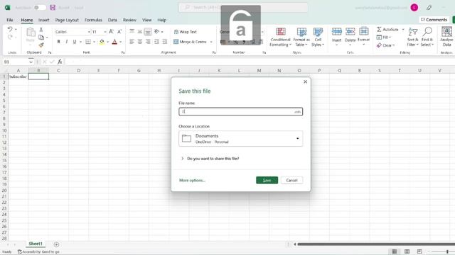Click the AutoSum sigma icon
The image size is (455, 255).
tap(379, 29)
